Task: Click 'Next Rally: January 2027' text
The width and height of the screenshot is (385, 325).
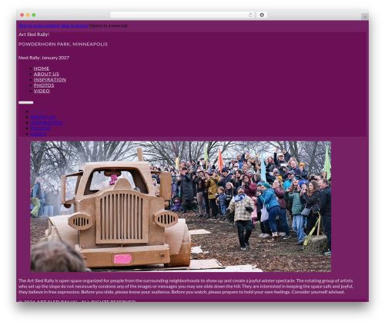Action: click(x=44, y=58)
